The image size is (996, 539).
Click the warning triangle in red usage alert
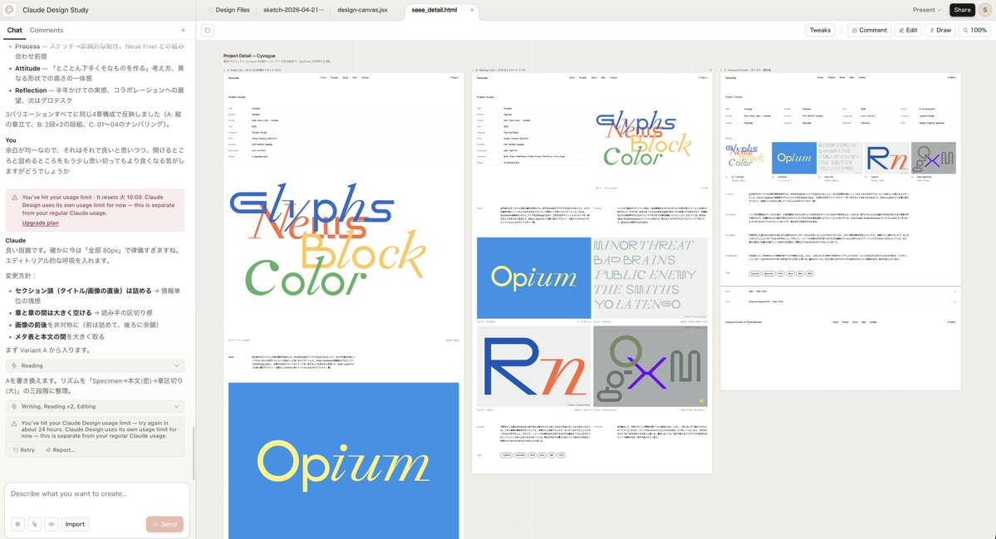point(15,198)
